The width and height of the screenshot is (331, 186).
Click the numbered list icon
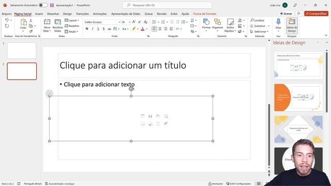(x=163, y=22)
